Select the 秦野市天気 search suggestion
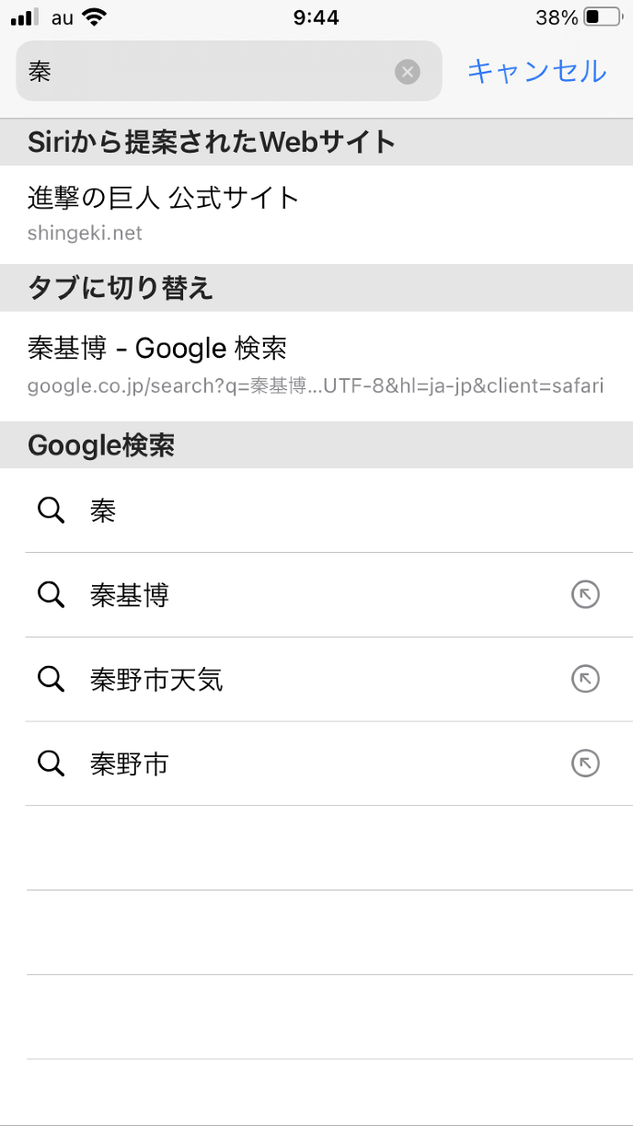 (156, 680)
